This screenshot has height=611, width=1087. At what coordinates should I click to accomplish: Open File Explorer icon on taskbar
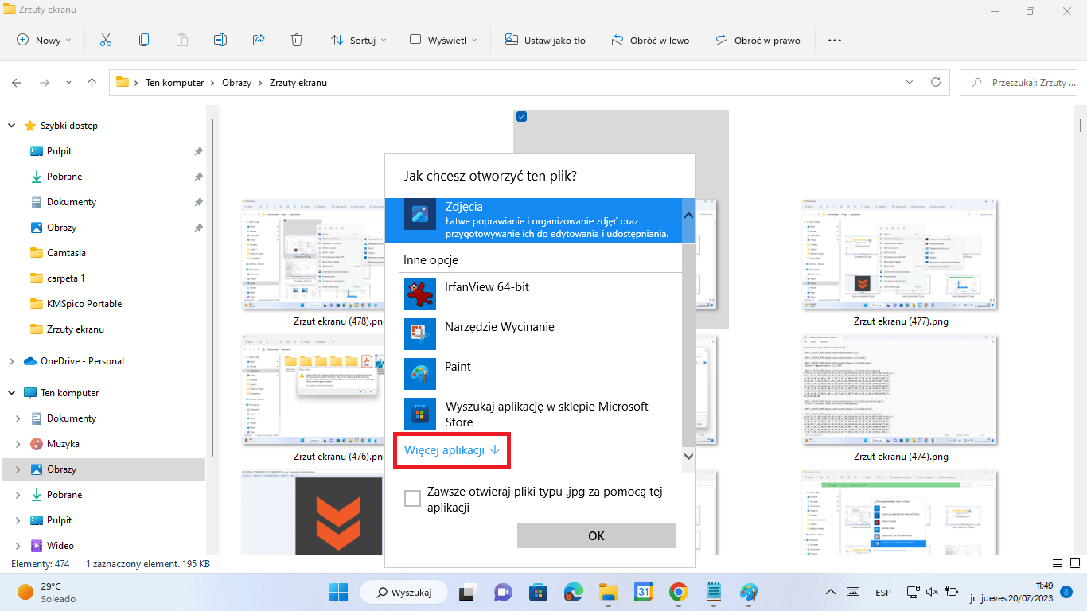[609, 592]
